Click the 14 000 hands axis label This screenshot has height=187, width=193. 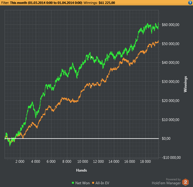coord(114,161)
